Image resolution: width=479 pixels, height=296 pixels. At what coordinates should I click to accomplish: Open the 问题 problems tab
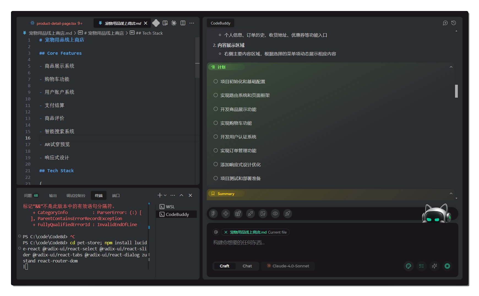point(31,196)
